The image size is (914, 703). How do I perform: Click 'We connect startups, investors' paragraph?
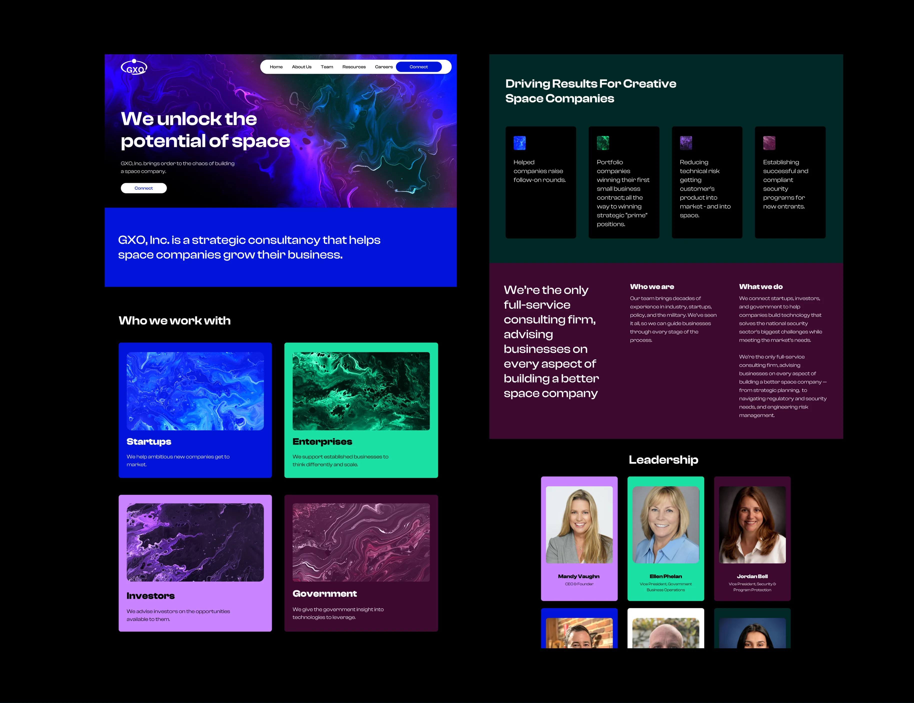pos(781,319)
